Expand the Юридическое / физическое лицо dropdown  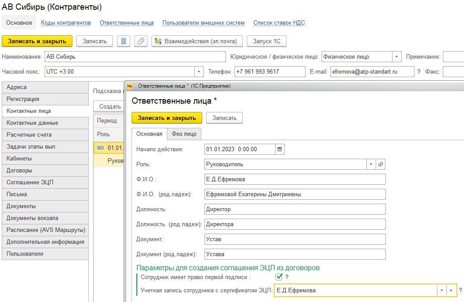(x=396, y=57)
